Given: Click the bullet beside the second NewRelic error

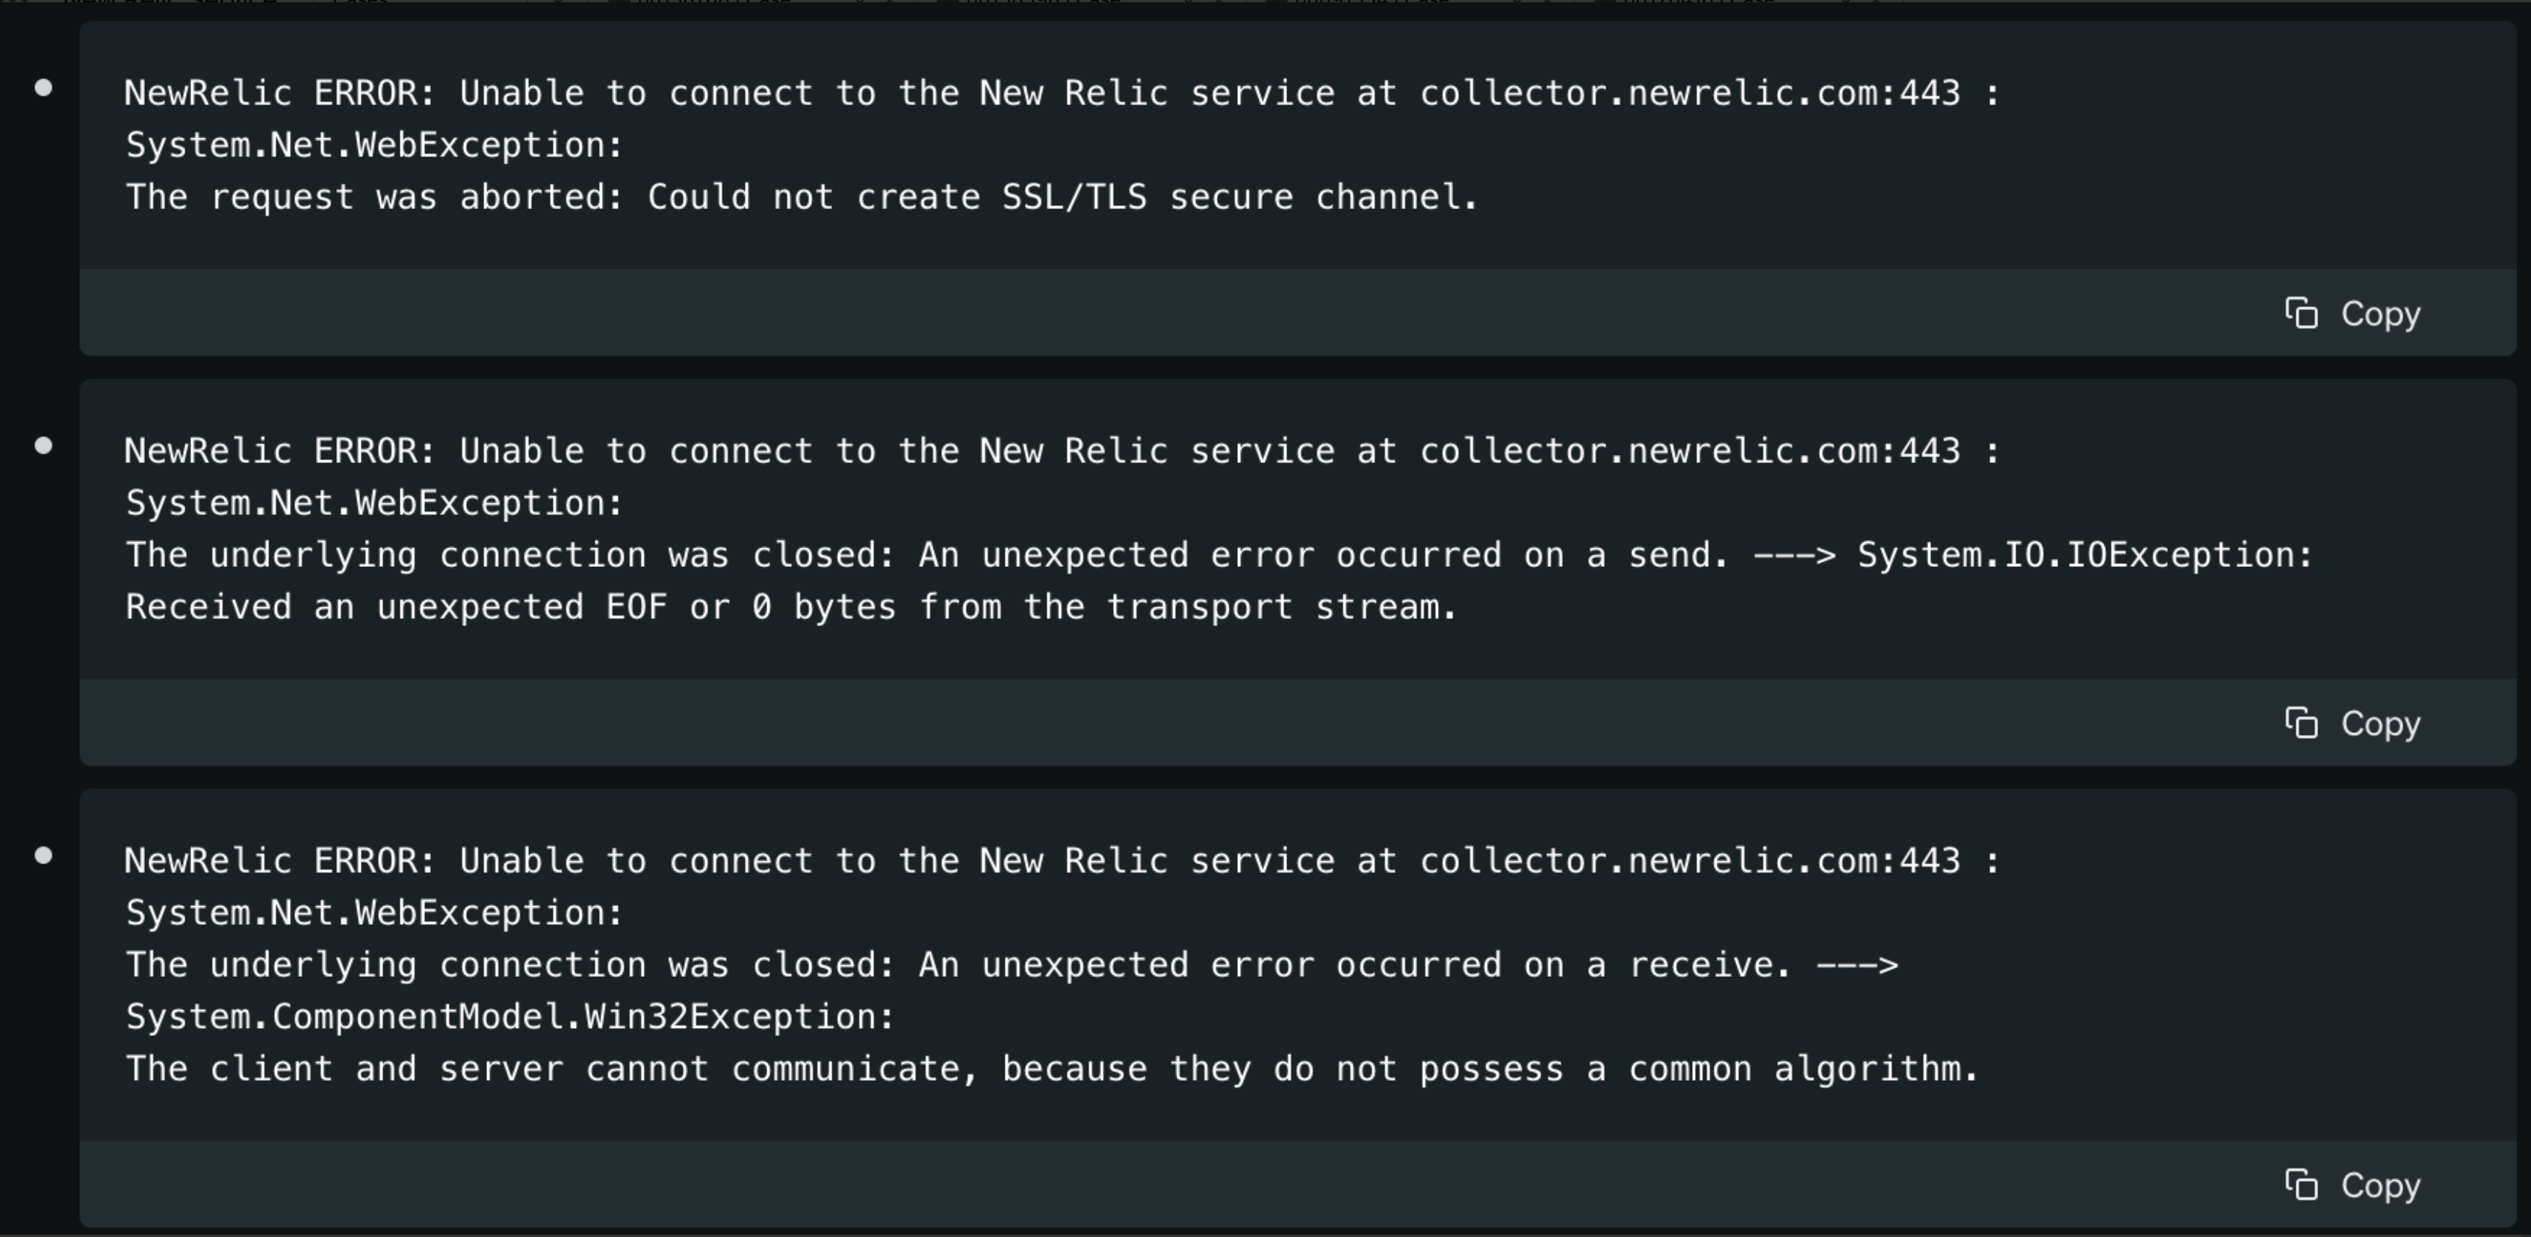Looking at the screenshot, I should click(x=45, y=445).
